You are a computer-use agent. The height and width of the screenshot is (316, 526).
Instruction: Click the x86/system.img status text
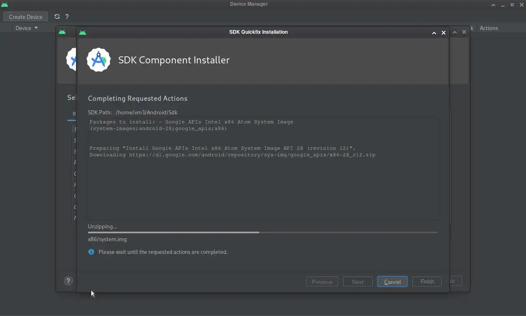[x=107, y=239]
